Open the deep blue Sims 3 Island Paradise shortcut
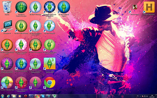Screen dimensions: 157x98 pyautogui.click(x=64, y=7)
